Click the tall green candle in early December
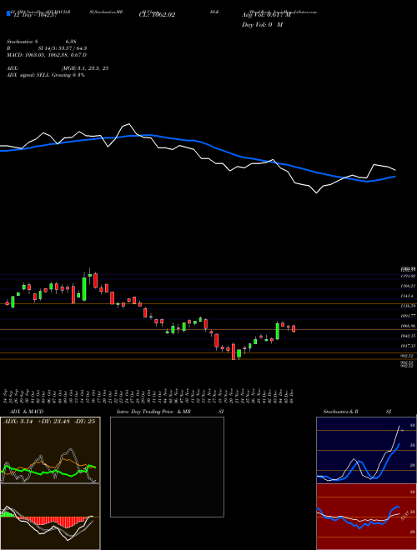 click(x=278, y=331)
